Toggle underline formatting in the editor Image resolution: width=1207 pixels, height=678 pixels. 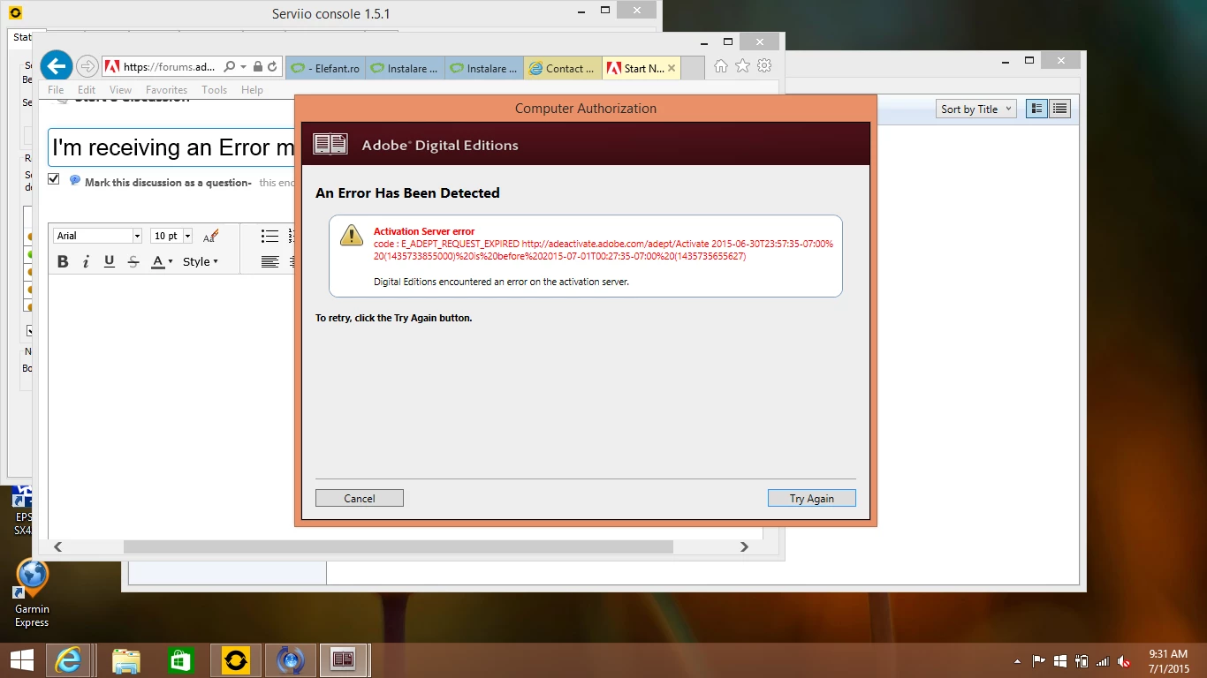click(110, 261)
